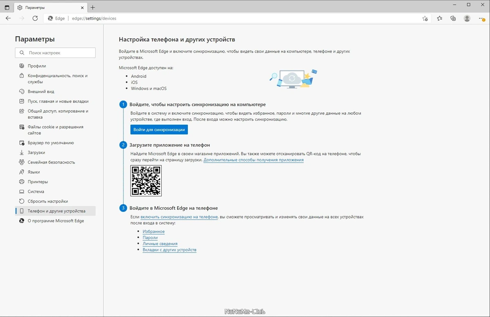Click the Загрузки download arrow icon

[x=22, y=152]
